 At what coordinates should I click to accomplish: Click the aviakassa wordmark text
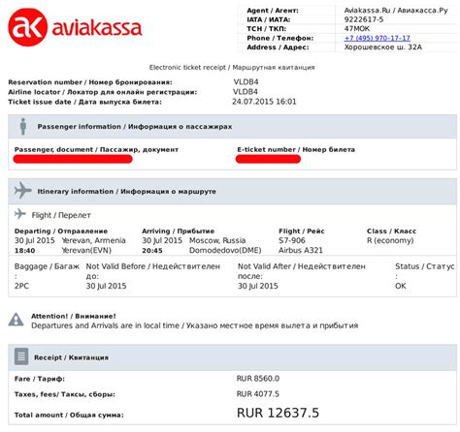(x=97, y=28)
